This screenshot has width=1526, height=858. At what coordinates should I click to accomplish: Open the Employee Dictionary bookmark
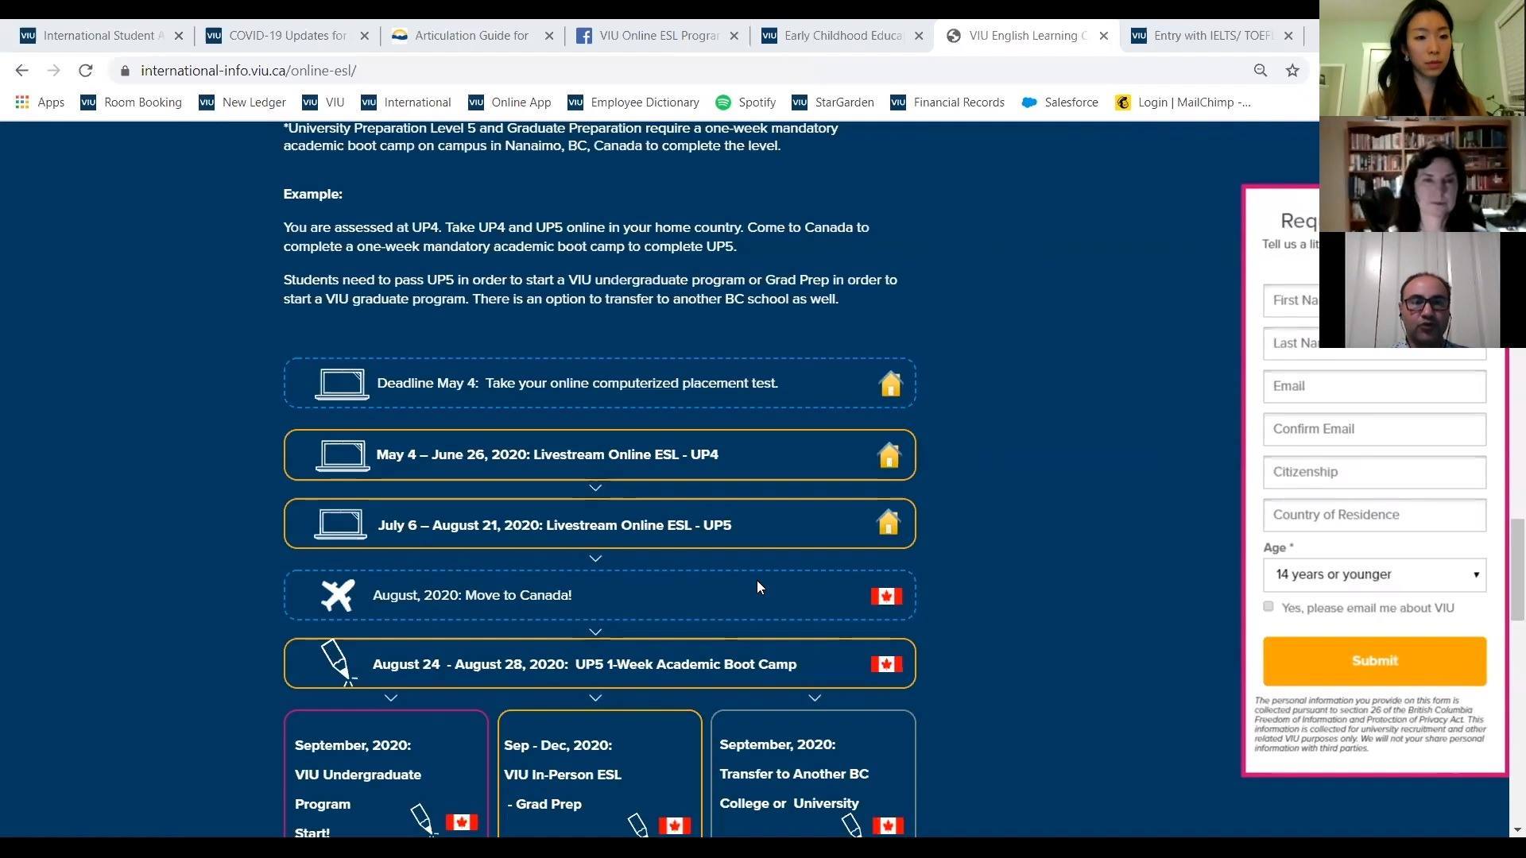pyautogui.click(x=633, y=102)
